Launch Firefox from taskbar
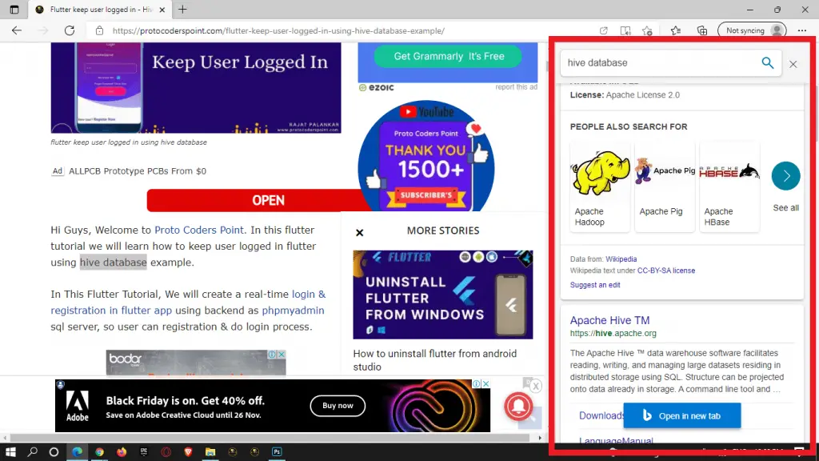Screen dimensions: 819x461 [122, 451]
